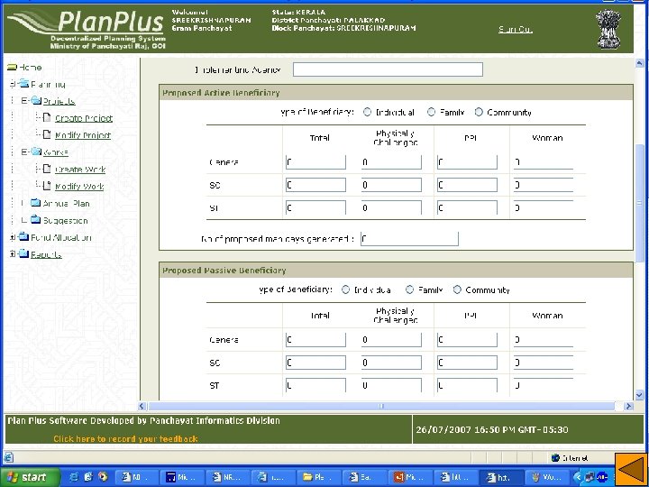The image size is (649, 487).
Task: Click the Works folder icon
Action: click(x=36, y=152)
